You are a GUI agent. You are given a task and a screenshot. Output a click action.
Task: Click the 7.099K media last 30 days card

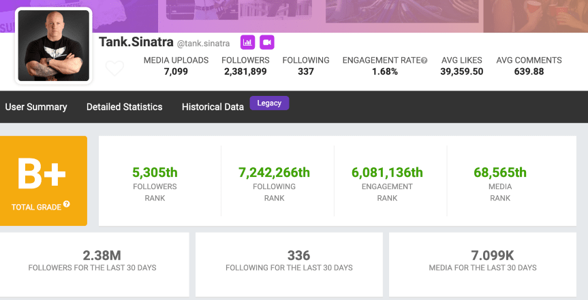482,261
